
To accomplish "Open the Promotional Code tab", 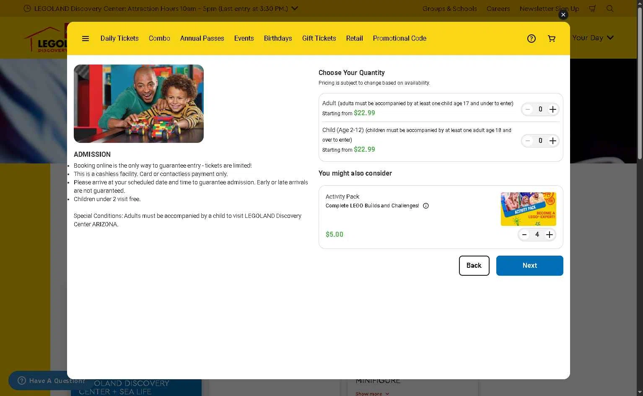I will tap(399, 38).
